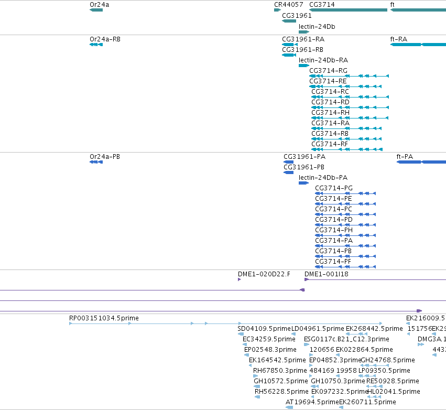Click the RH67850.3prime EST label
This screenshot has height=410, width=446.
pos(280,371)
